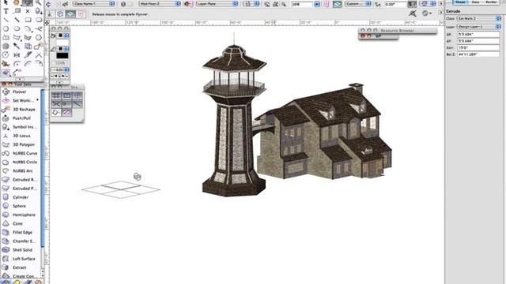Screen dimensions: 506x284
Task: Select the Oval tool icon
Action: point(17,28)
